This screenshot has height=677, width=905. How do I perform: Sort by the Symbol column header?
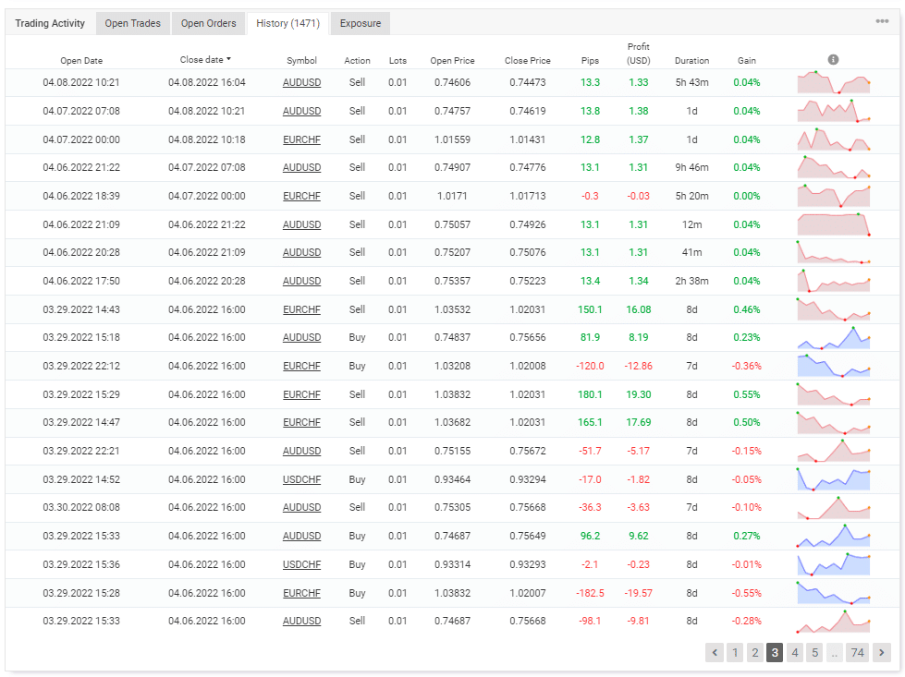(x=302, y=61)
